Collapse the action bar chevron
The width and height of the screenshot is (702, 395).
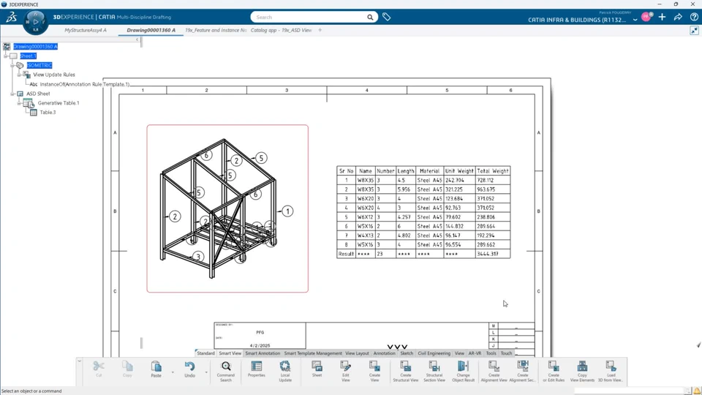pos(79,361)
